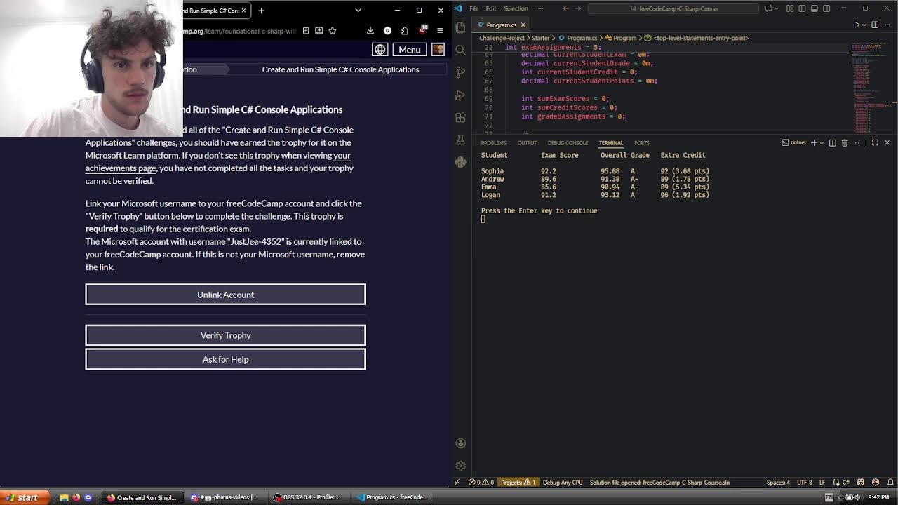
Task: Go forward in VS Code navigation
Action: point(579,8)
